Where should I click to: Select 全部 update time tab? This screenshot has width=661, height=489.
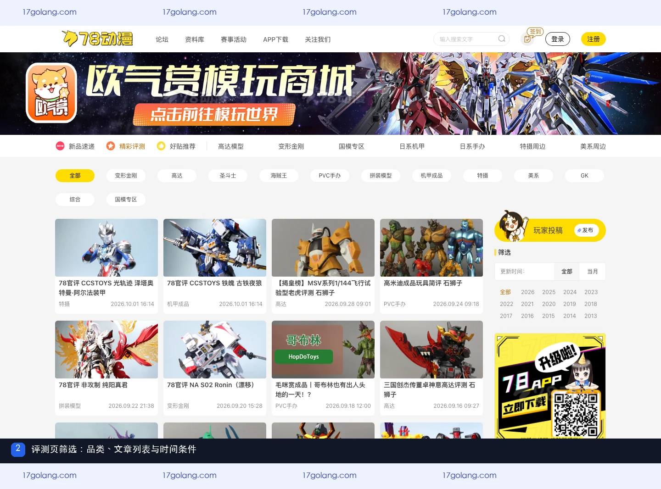point(567,272)
